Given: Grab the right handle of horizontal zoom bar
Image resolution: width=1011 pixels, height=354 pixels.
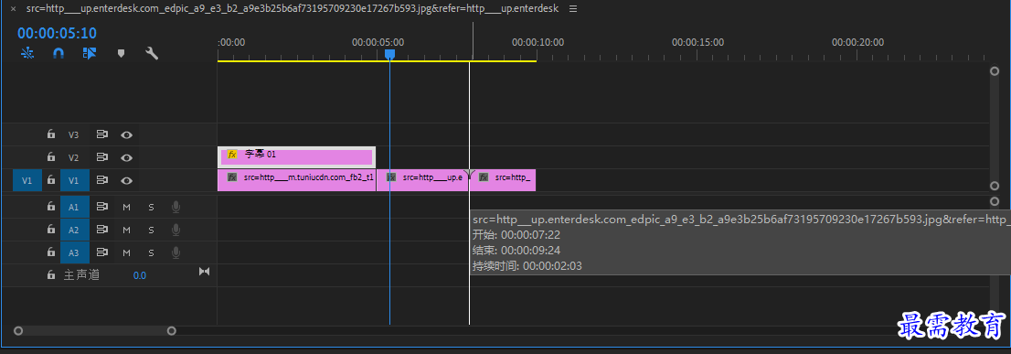Looking at the screenshot, I should point(172,331).
